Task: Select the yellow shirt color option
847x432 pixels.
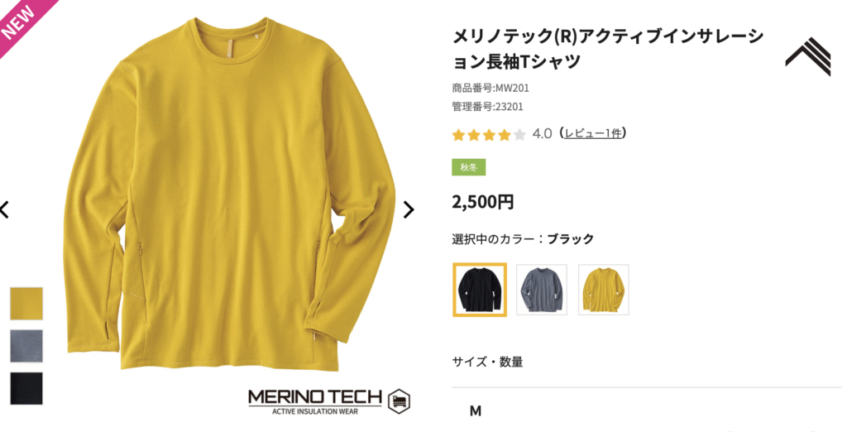Action: coord(603,290)
